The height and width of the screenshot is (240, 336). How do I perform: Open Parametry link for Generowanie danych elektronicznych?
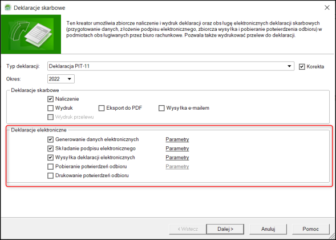coord(177,139)
